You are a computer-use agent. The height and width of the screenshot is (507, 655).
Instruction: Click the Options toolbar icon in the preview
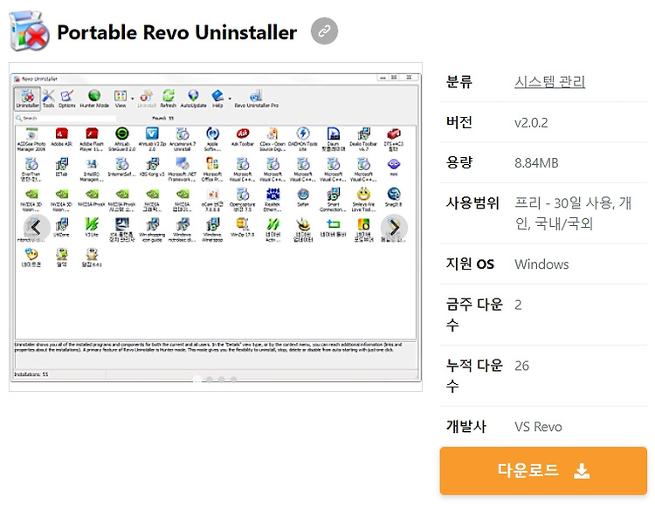[67, 99]
